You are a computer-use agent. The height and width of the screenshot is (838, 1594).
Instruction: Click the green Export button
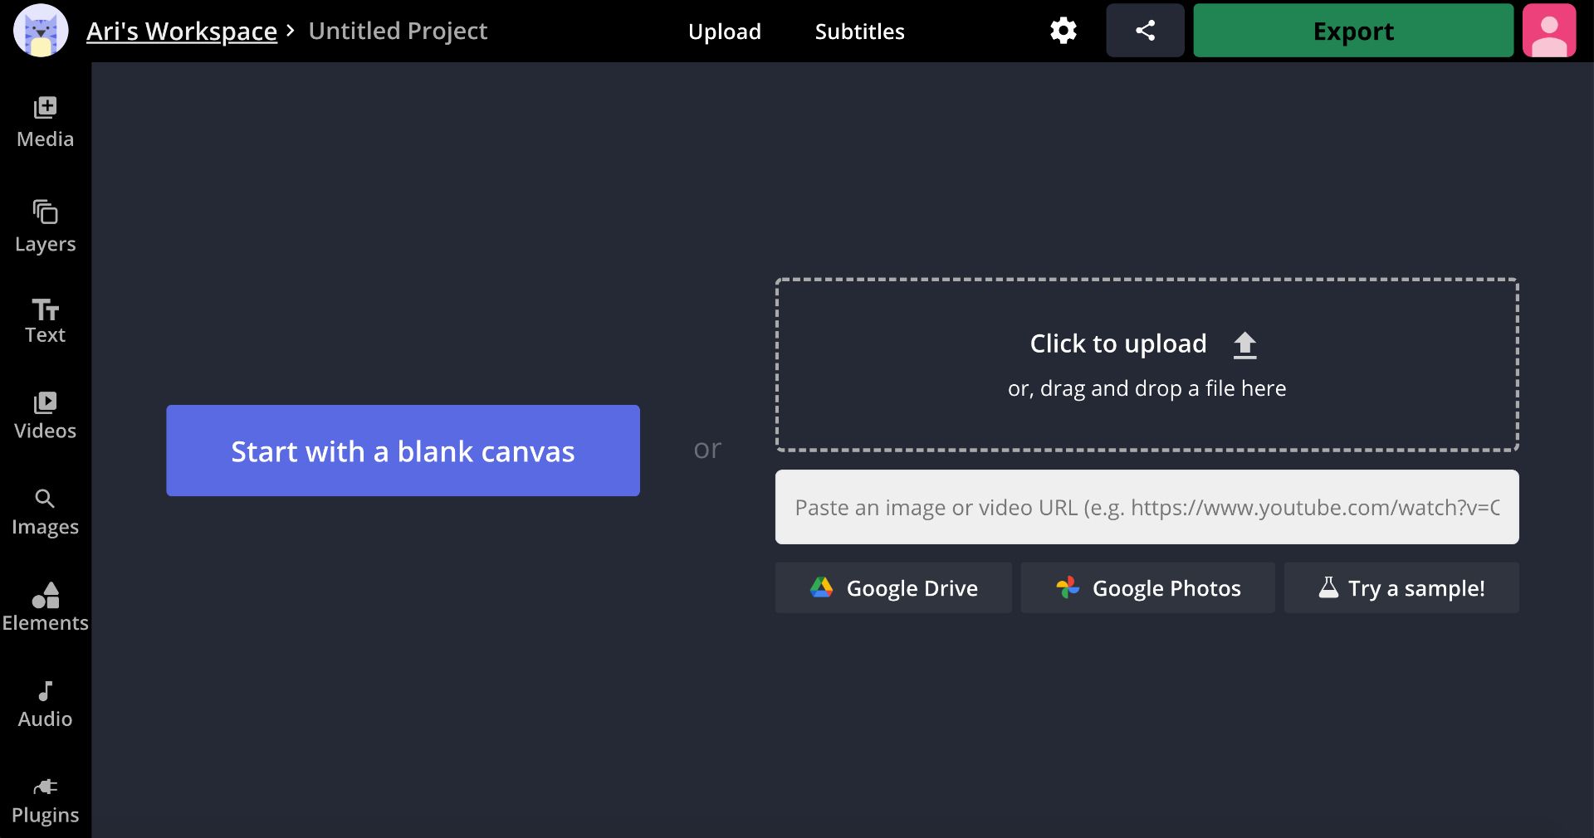pyautogui.click(x=1352, y=31)
